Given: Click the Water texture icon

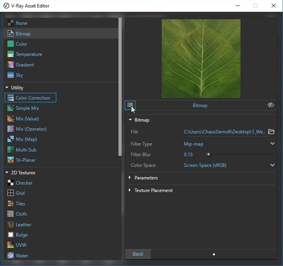Looking at the screenshot, I should click(11, 256).
